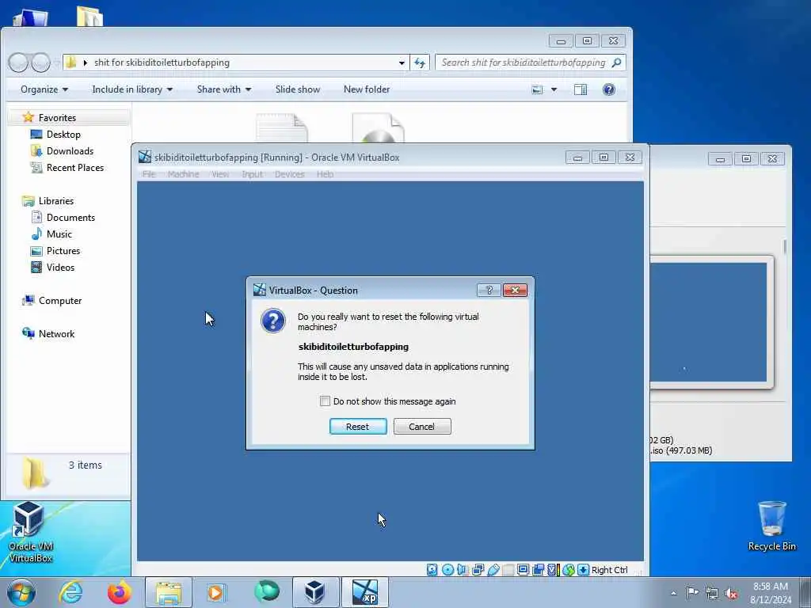The height and width of the screenshot is (608, 811).
Task: Click the Right Ctrl host key label
Action: click(x=609, y=570)
